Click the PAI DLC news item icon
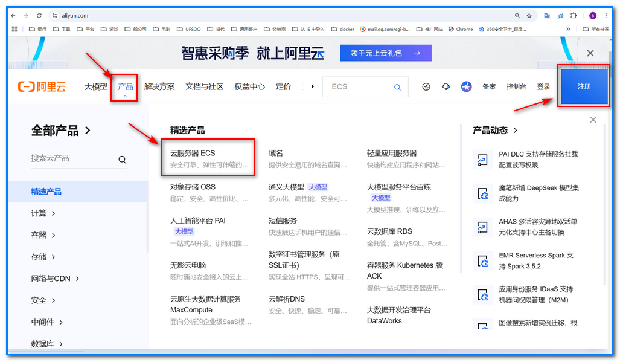This screenshot has width=620, height=362. coord(482,160)
